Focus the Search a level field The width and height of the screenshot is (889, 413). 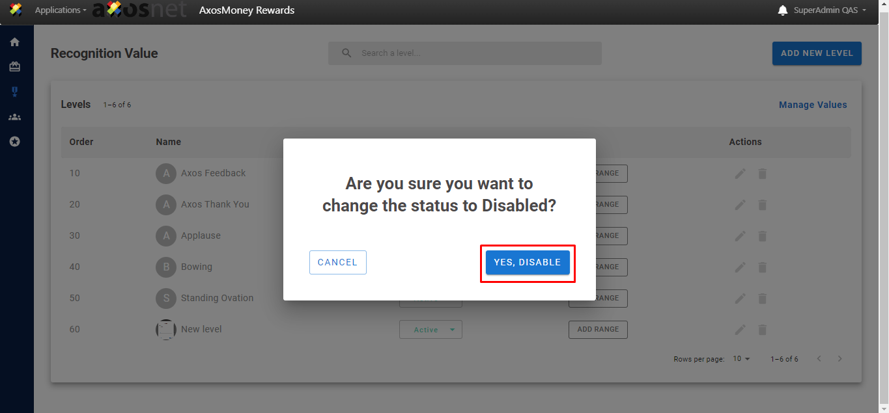(x=475, y=53)
